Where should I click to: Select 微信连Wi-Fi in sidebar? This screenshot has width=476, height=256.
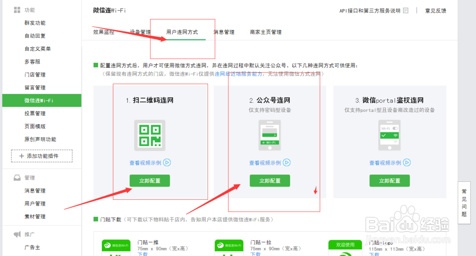point(42,100)
